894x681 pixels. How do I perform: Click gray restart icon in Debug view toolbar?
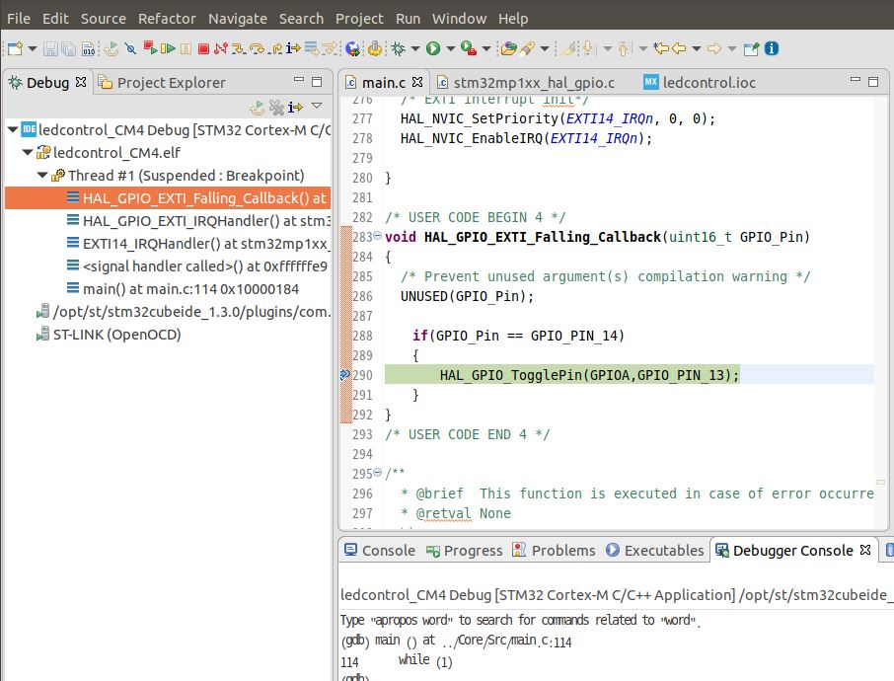258,107
